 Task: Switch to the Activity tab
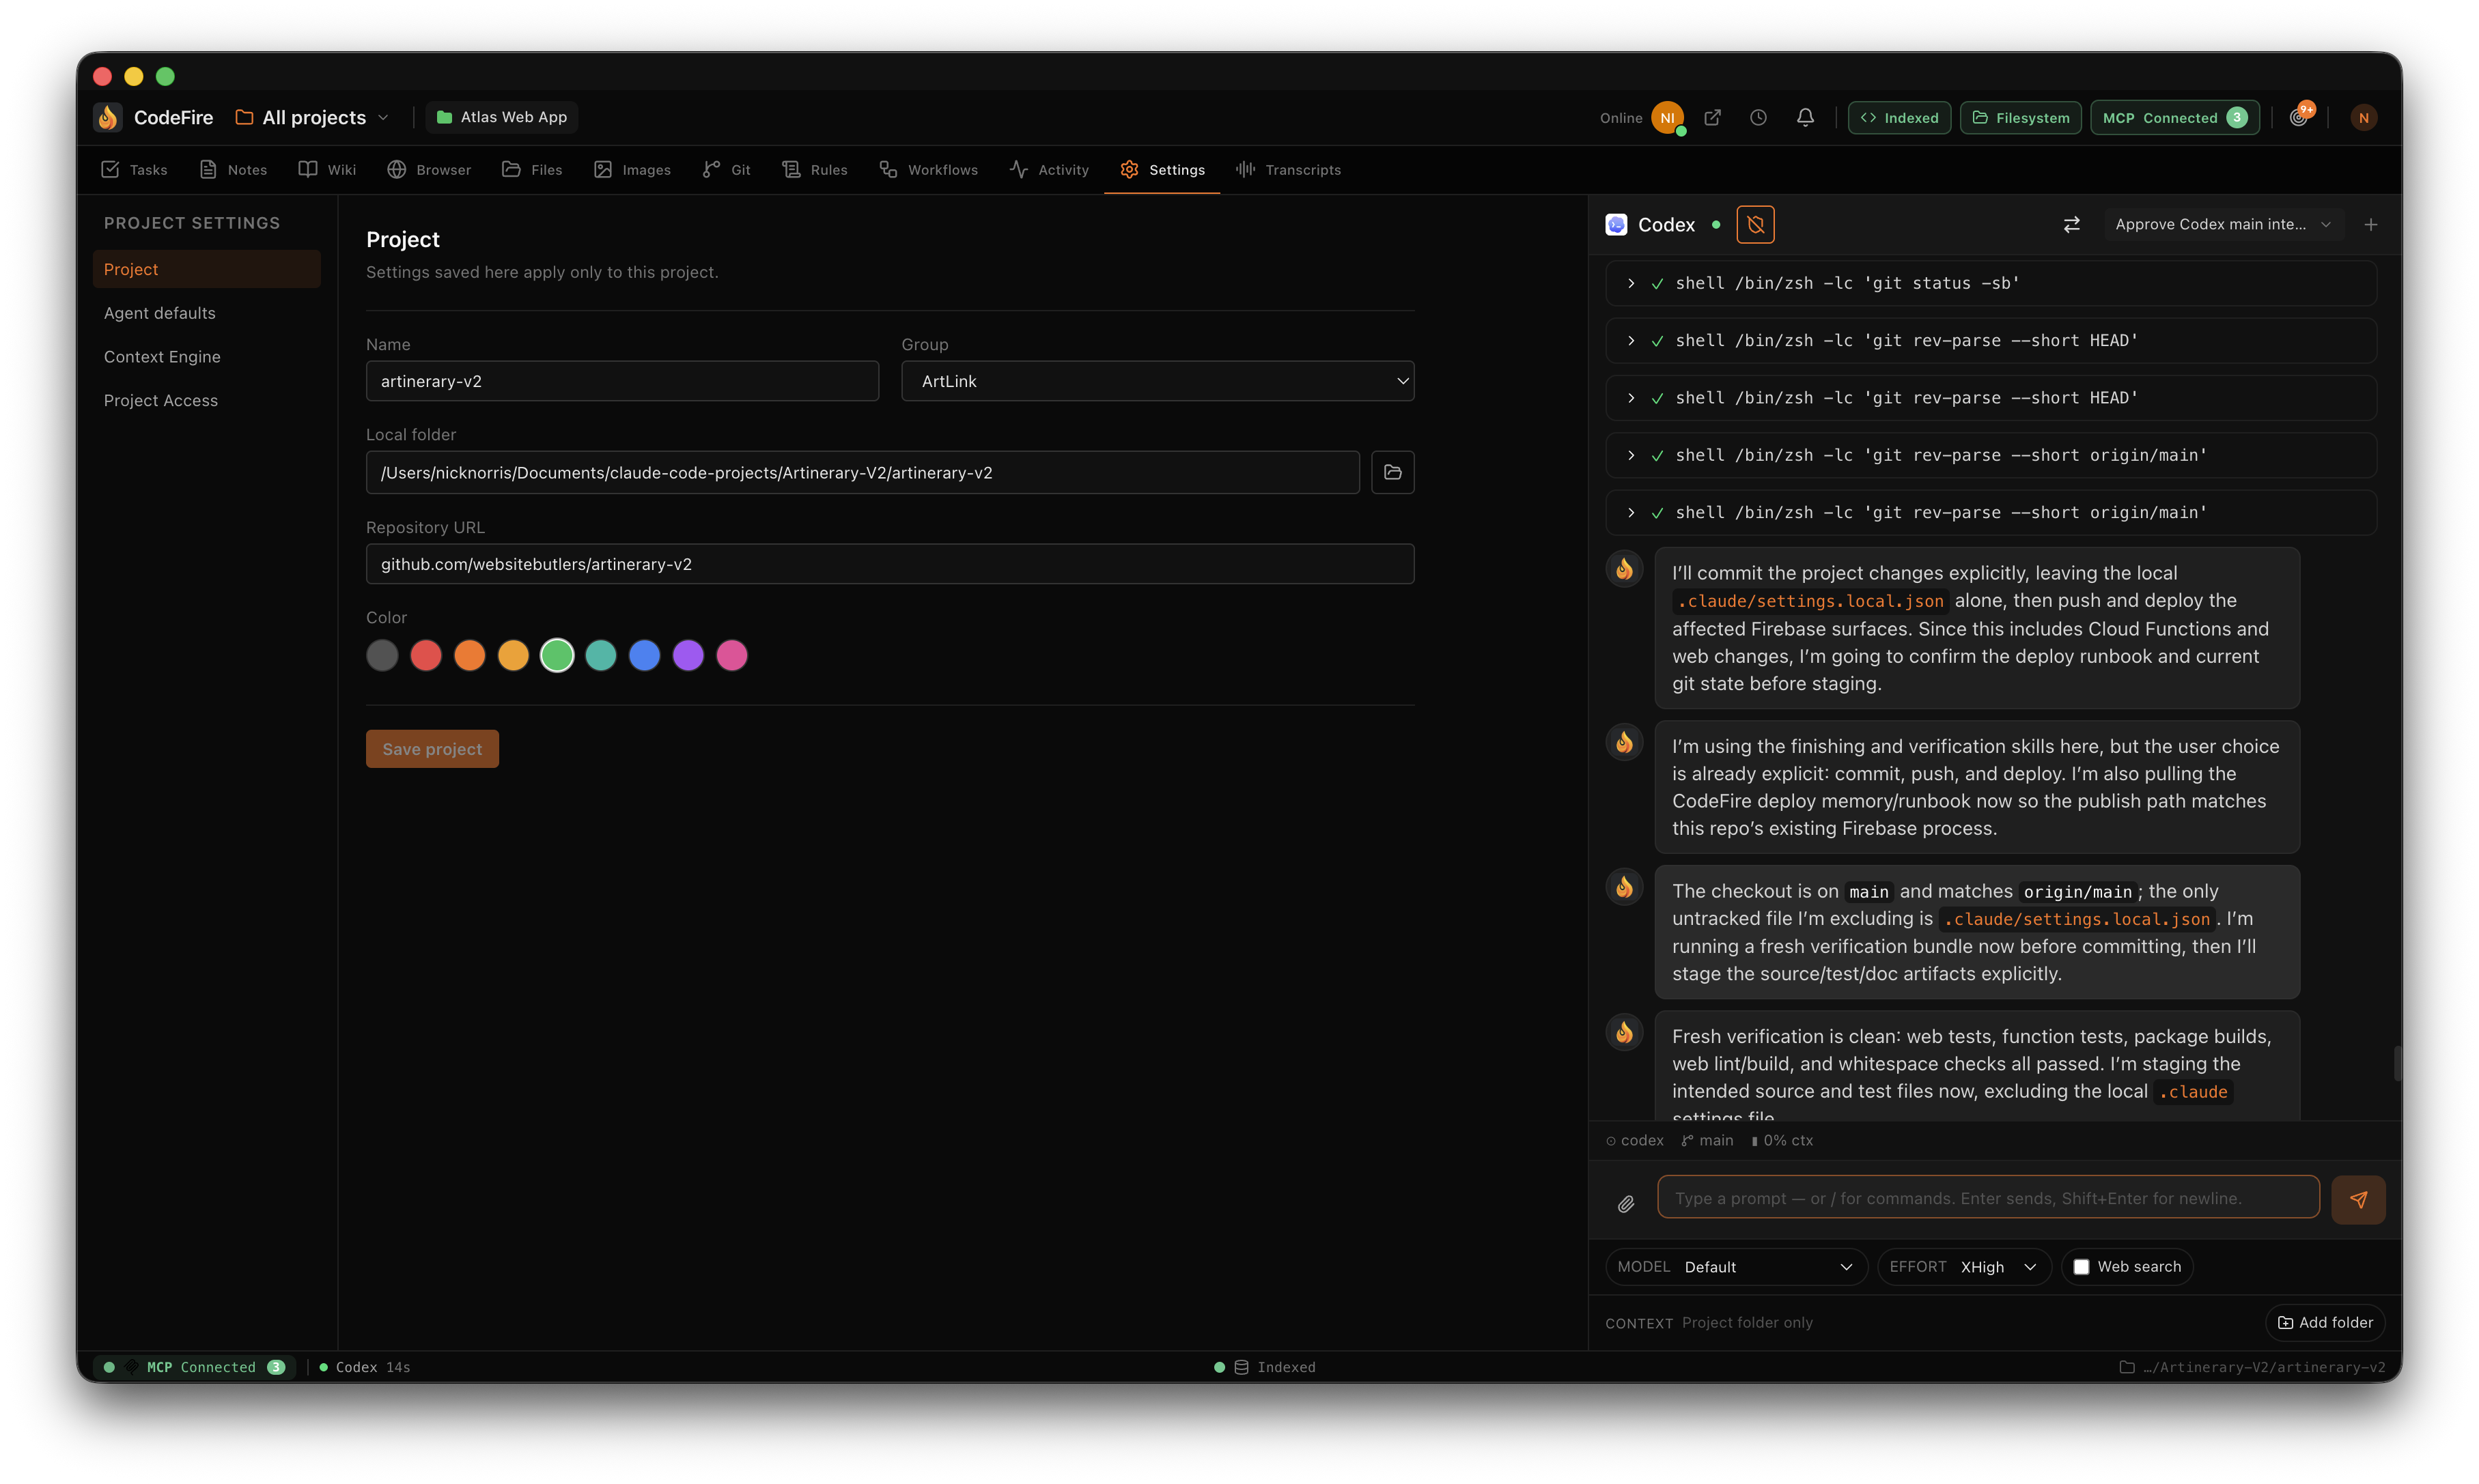tap(1050, 170)
